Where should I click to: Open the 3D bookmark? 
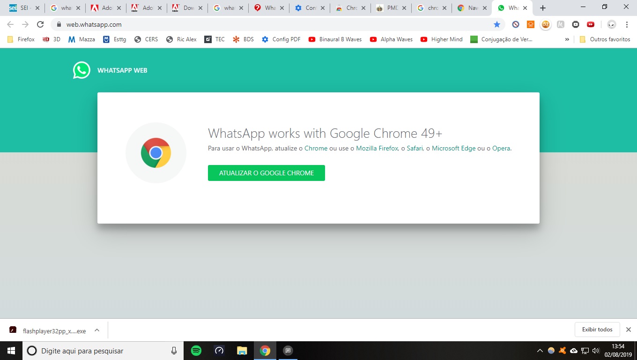pos(52,39)
